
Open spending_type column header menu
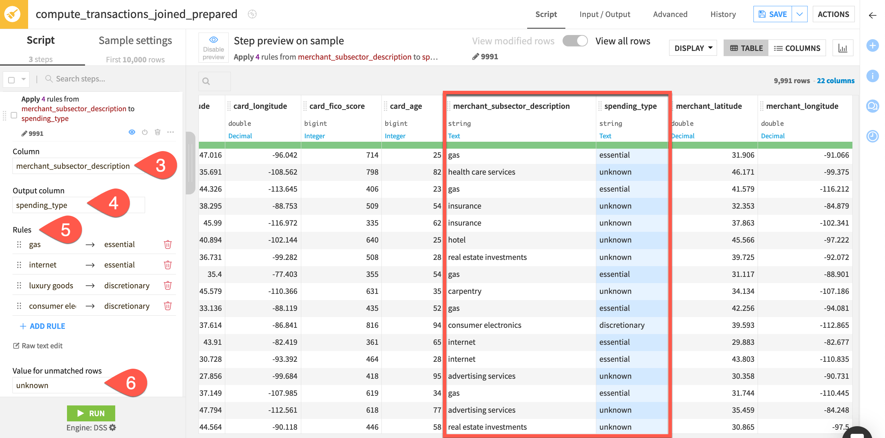pyautogui.click(x=630, y=106)
